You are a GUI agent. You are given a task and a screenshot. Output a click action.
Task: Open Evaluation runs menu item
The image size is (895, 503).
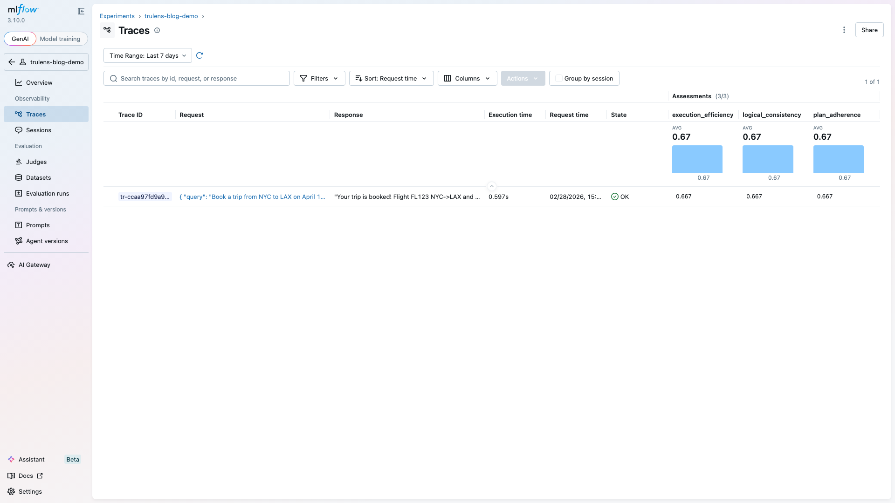(47, 193)
